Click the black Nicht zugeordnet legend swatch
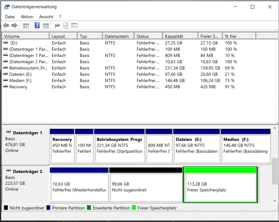Viewport: 279px width, 222px height. click(x=6, y=208)
